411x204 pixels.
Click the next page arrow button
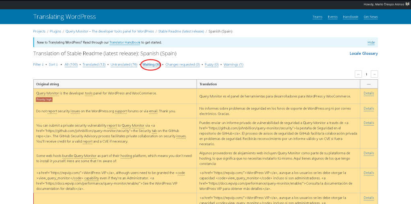(374, 74)
